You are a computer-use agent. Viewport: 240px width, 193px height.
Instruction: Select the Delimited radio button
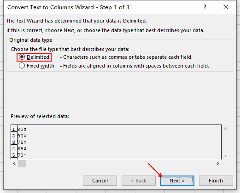(22, 57)
